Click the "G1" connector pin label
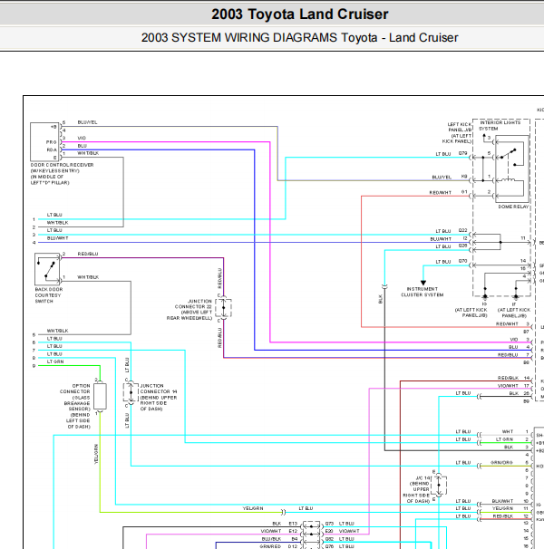Image resolution: width=544 pixels, height=549 pixels. tap(464, 192)
